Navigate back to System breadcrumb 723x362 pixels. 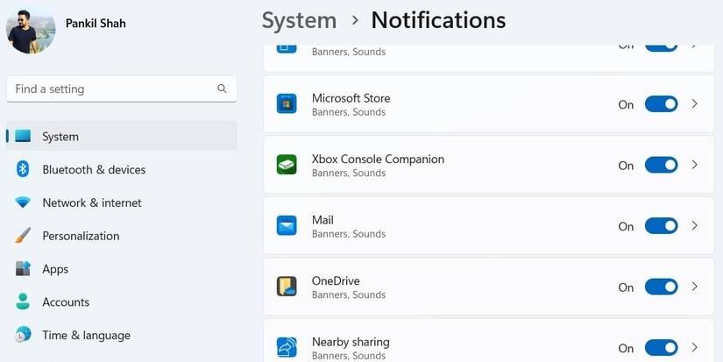coord(299,20)
